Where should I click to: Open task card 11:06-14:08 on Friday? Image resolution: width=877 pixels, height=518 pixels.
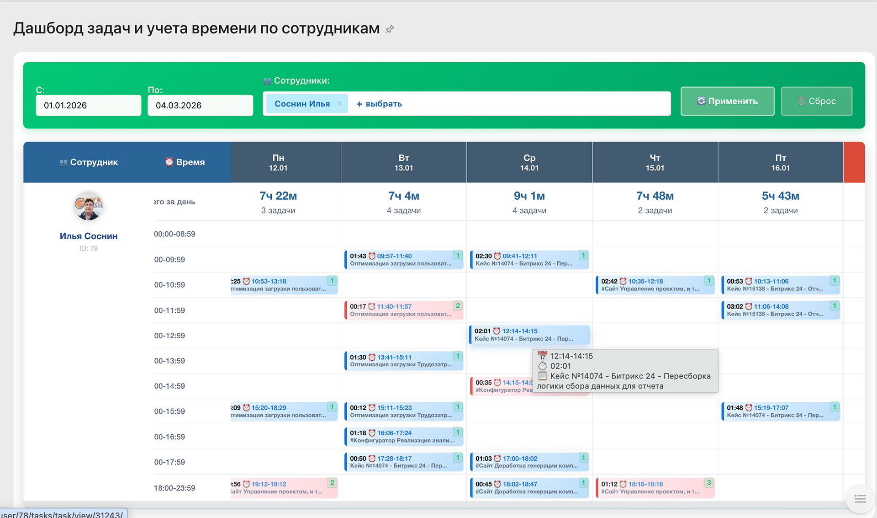[781, 310]
